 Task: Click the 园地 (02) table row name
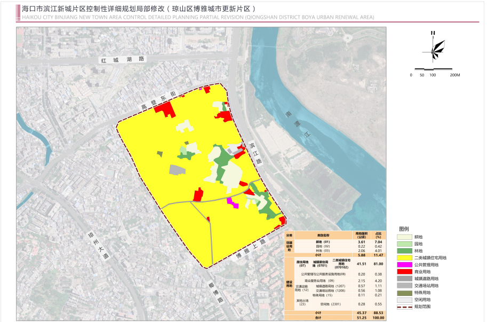pyautogui.click(x=323, y=246)
